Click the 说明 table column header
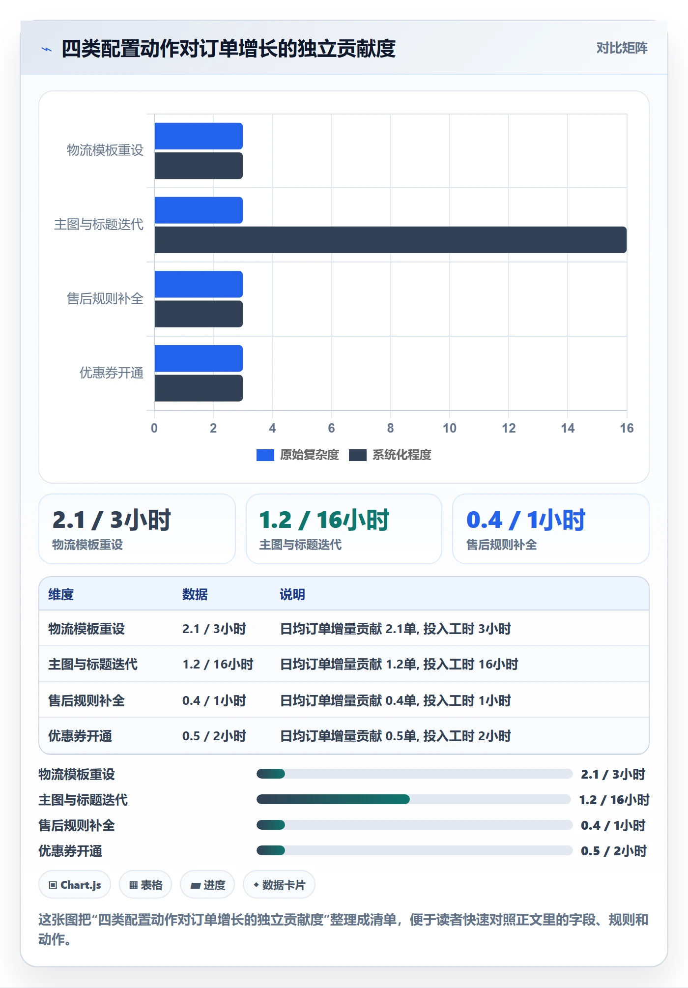The width and height of the screenshot is (688, 988). coord(292,594)
